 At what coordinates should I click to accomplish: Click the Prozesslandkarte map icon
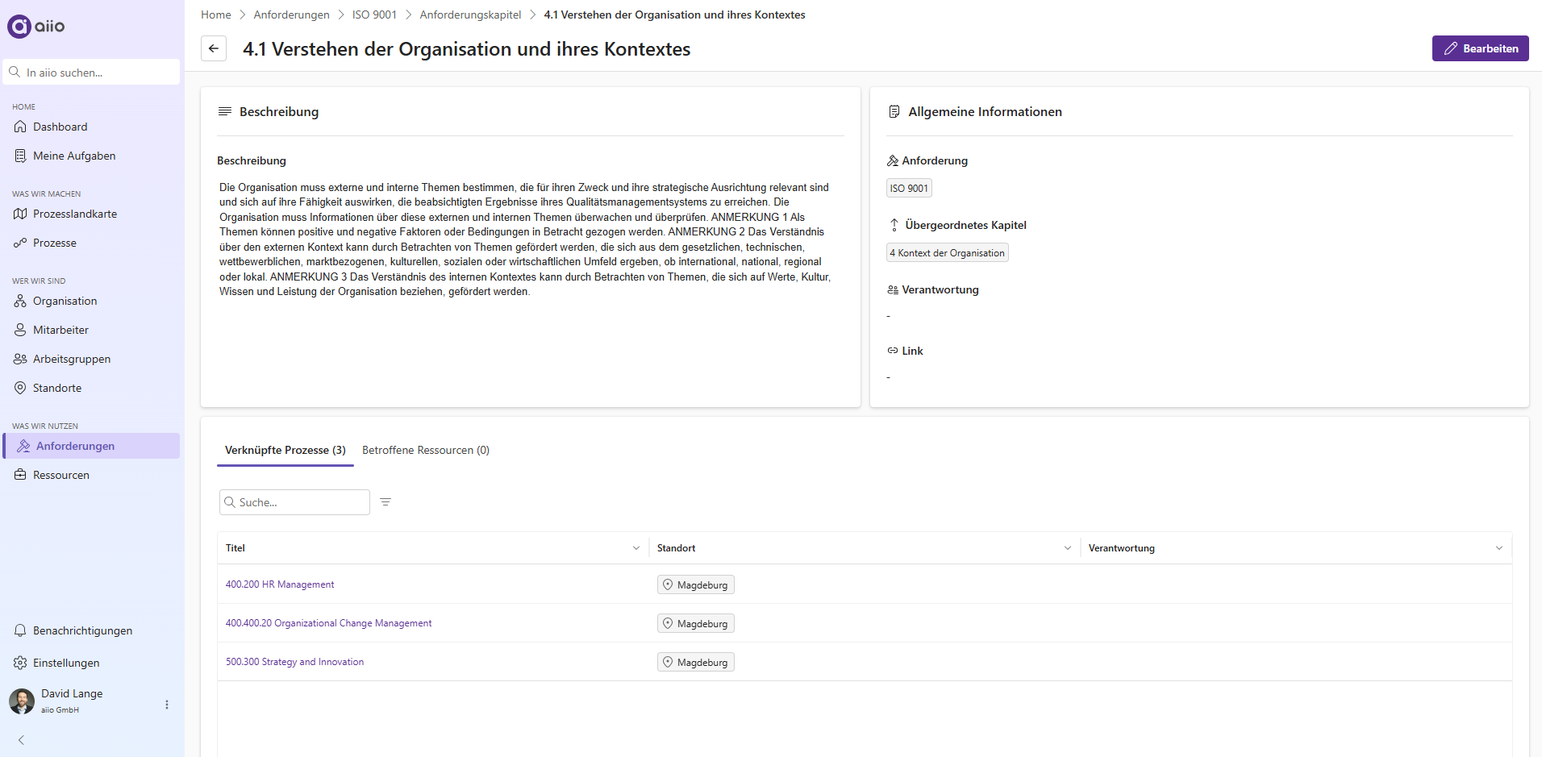coord(20,214)
